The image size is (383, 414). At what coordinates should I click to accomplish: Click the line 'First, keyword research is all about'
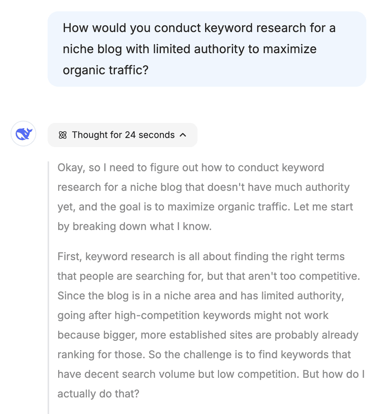(x=201, y=257)
